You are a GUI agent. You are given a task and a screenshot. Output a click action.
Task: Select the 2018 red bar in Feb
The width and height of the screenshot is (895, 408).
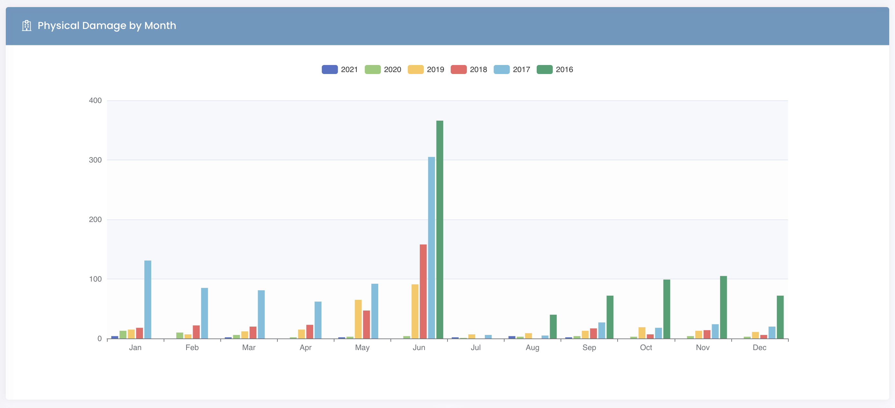click(x=196, y=332)
